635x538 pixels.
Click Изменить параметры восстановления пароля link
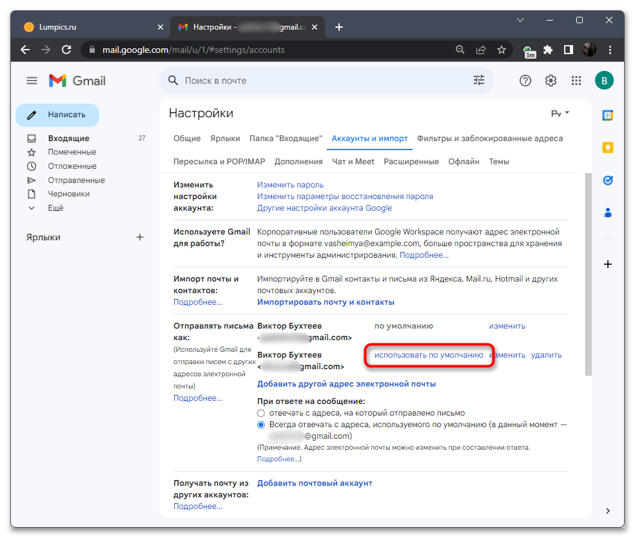tap(345, 197)
